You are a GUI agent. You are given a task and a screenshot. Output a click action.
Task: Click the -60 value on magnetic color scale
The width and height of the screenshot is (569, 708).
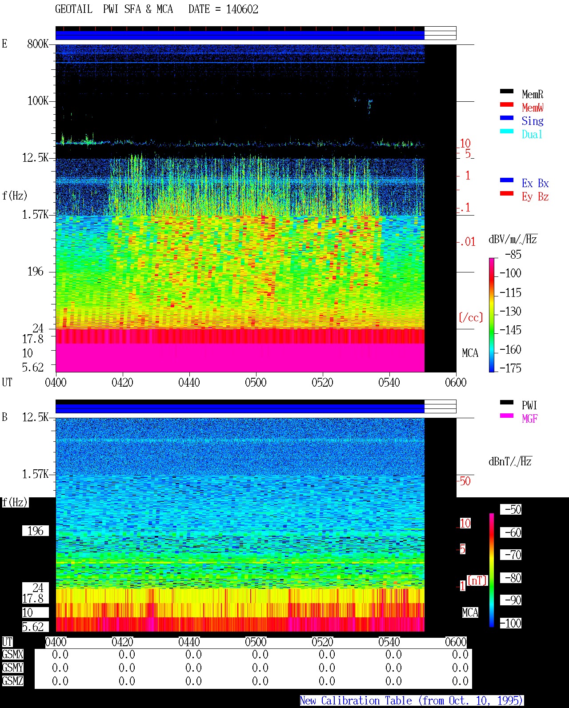click(511, 532)
